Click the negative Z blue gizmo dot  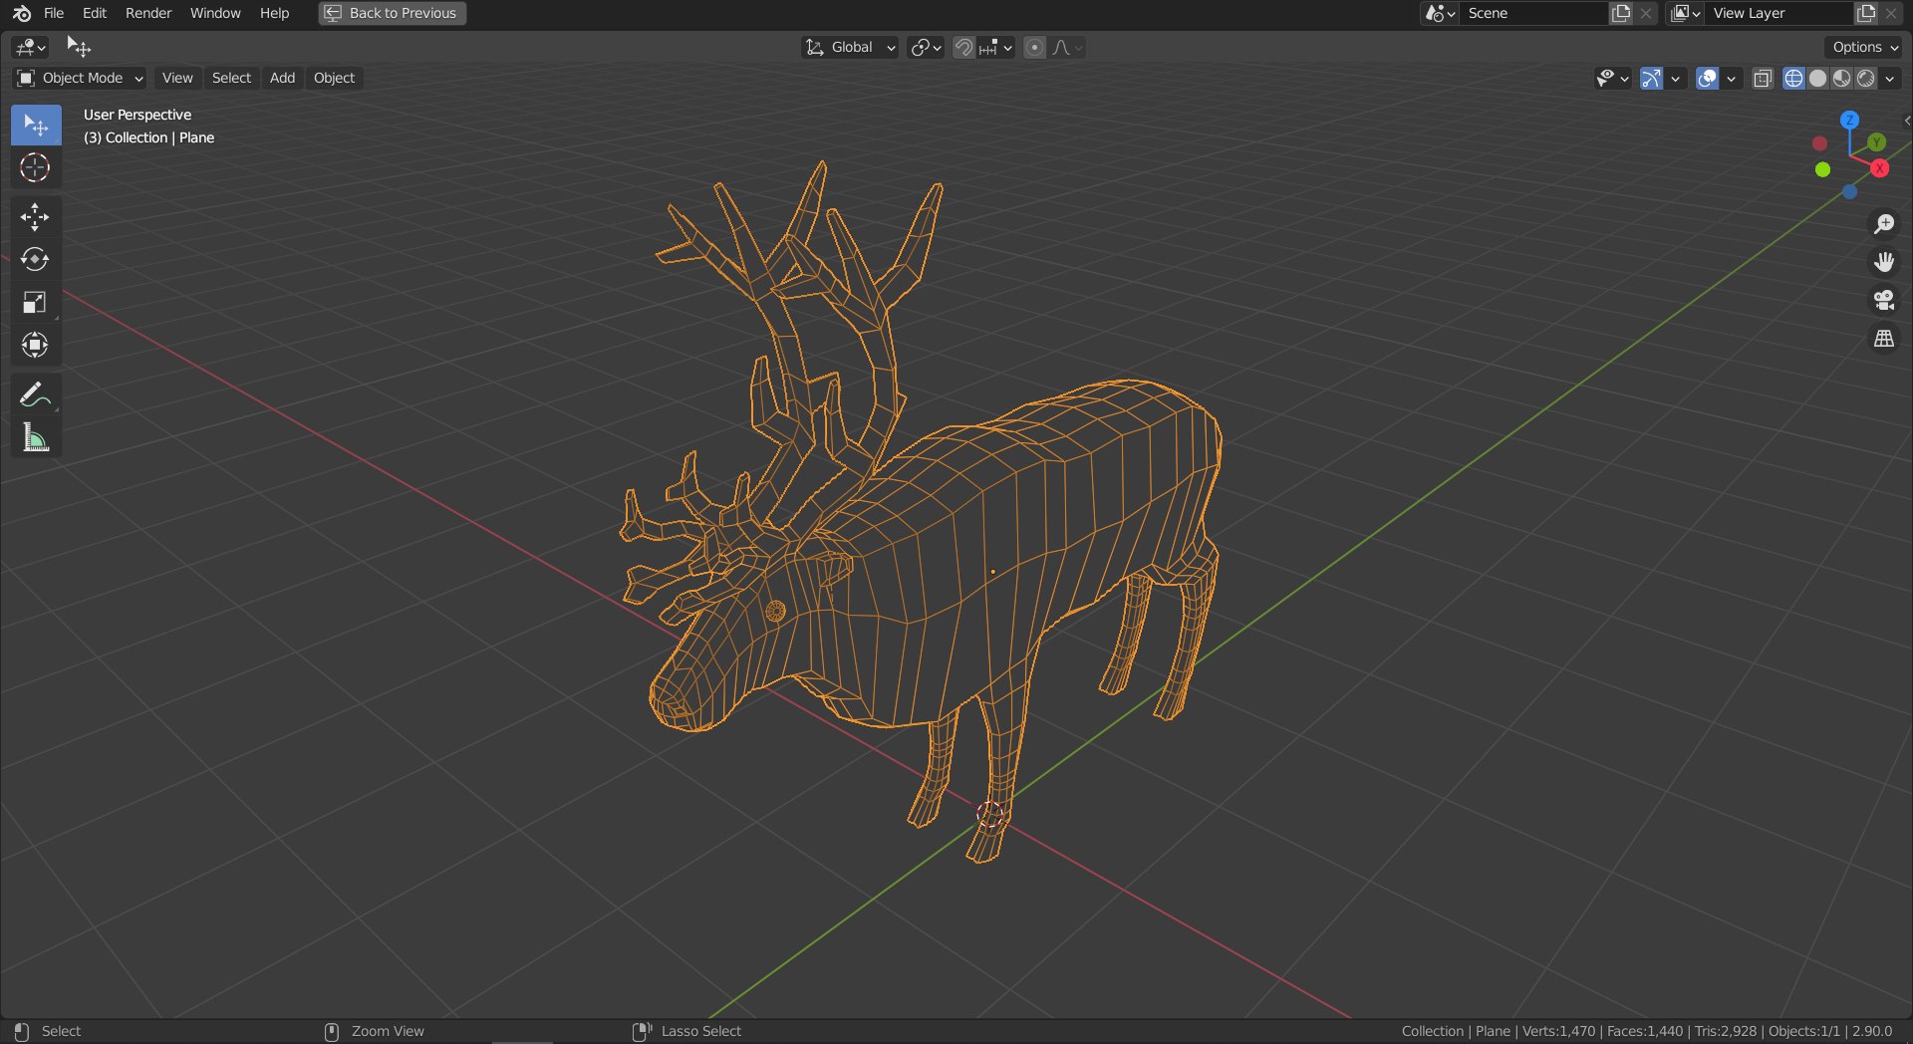coord(1849,191)
